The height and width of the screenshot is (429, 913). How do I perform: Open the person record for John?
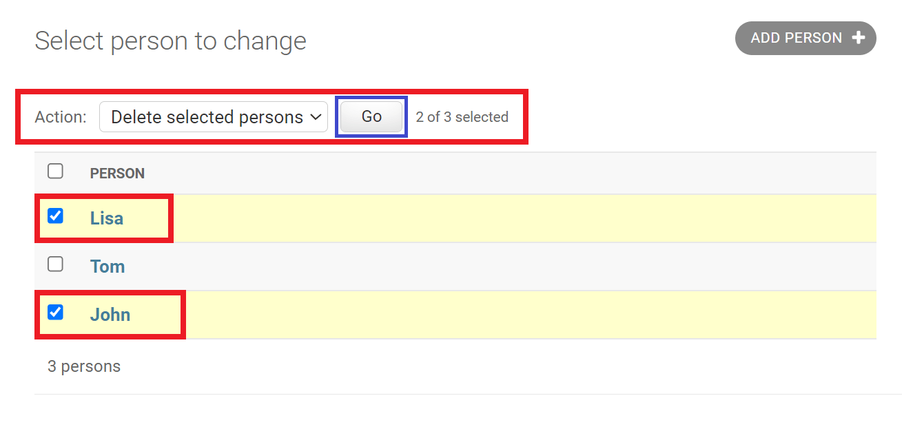111,314
